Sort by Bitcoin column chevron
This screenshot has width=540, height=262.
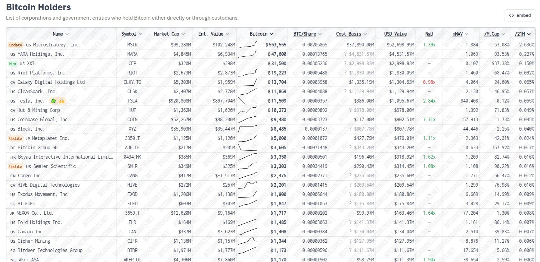272,34
